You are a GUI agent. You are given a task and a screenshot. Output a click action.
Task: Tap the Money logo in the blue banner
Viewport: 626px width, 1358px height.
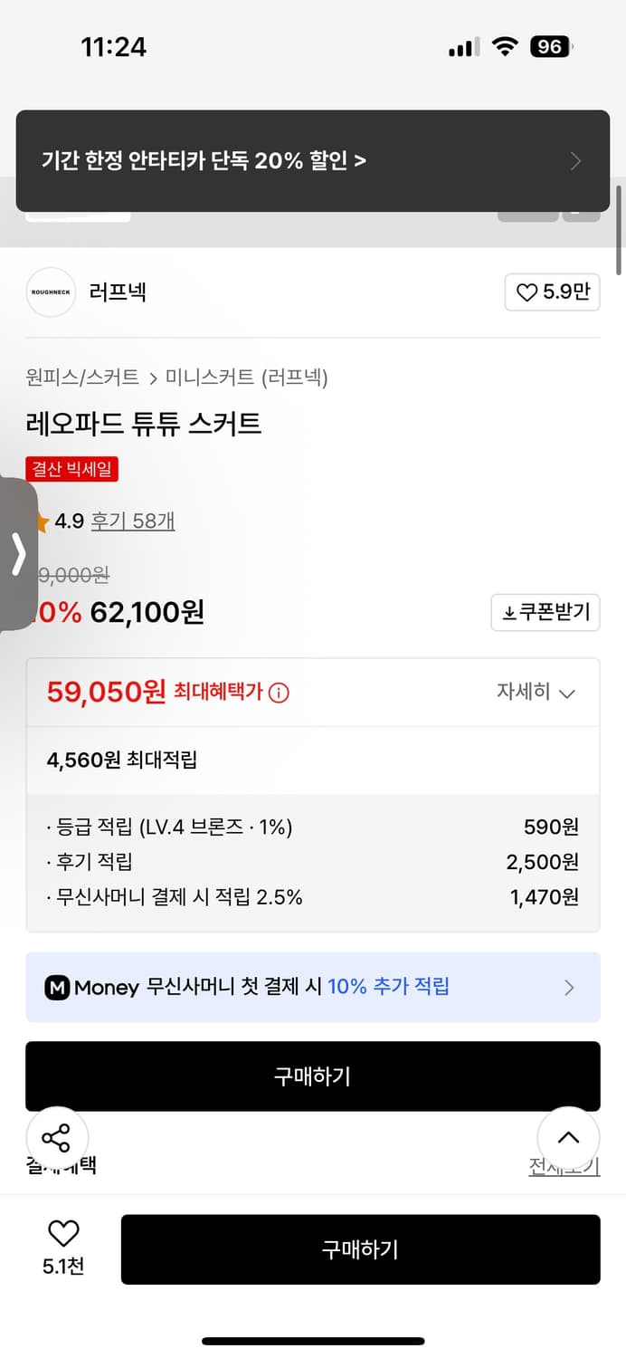pyautogui.click(x=57, y=987)
